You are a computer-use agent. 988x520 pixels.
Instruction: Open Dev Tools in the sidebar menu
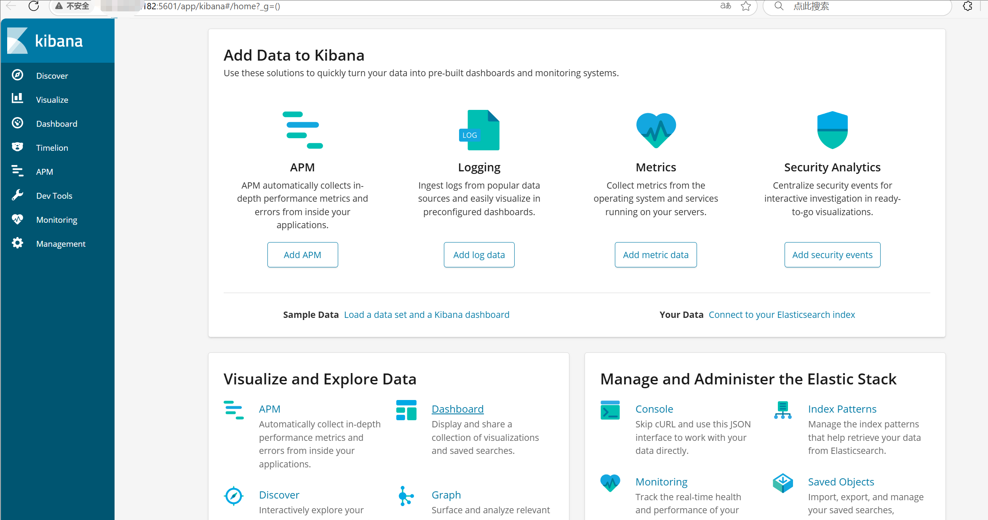click(x=54, y=196)
